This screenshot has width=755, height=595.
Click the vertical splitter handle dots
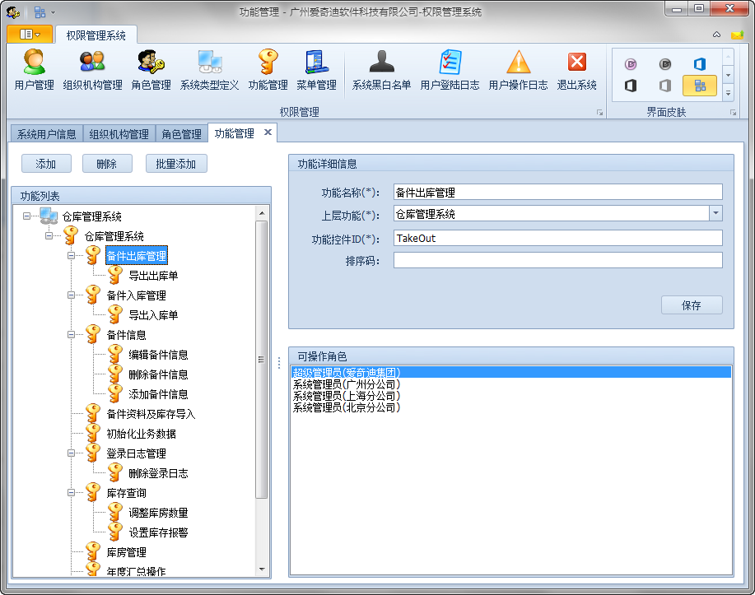pos(279,363)
